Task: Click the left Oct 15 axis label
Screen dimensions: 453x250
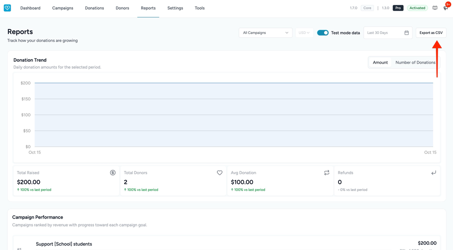Action: pos(35,152)
